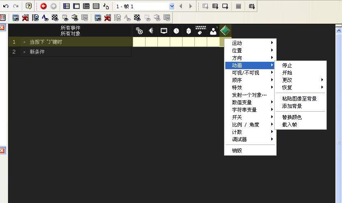Click the Sound speaker object icon
This screenshot has width=342, height=203.
click(151, 30)
